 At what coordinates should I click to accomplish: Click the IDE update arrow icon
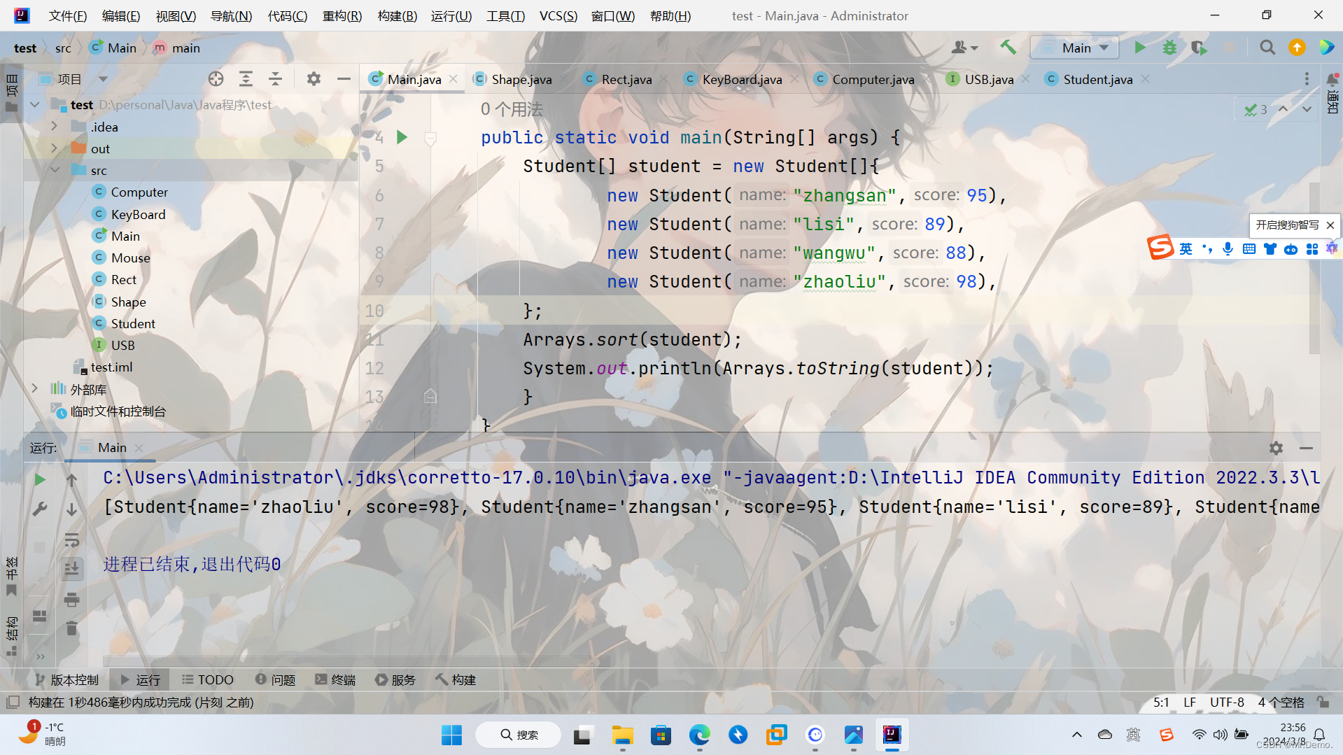coord(1297,48)
